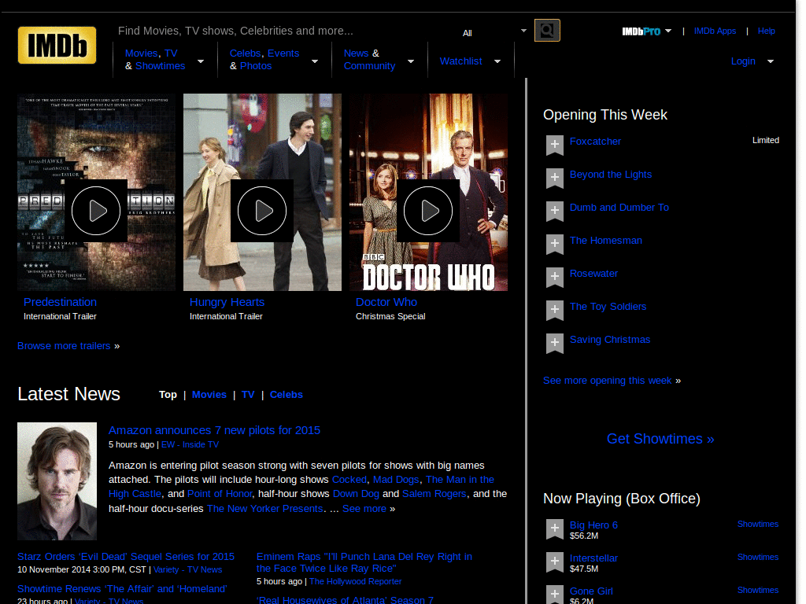
Task: Open Beyond the Lights movie link
Action: tap(611, 175)
